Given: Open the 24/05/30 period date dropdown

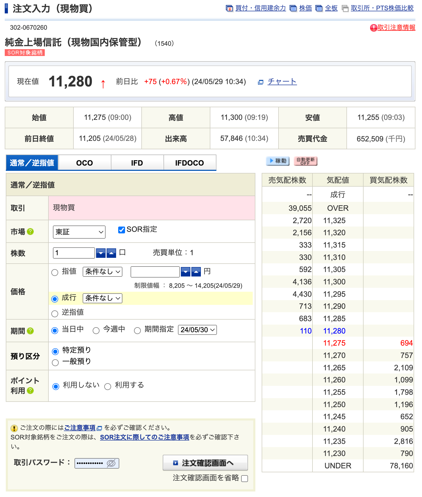Looking at the screenshot, I should tap(197, 330).
